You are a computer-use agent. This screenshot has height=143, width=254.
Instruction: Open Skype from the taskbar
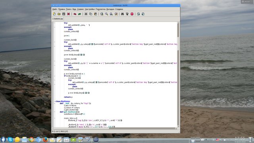click(10, 139)
